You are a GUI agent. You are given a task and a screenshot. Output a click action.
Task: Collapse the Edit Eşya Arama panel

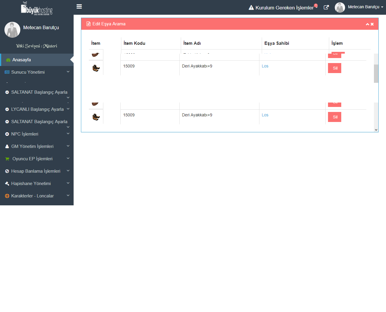pos(367,24)
